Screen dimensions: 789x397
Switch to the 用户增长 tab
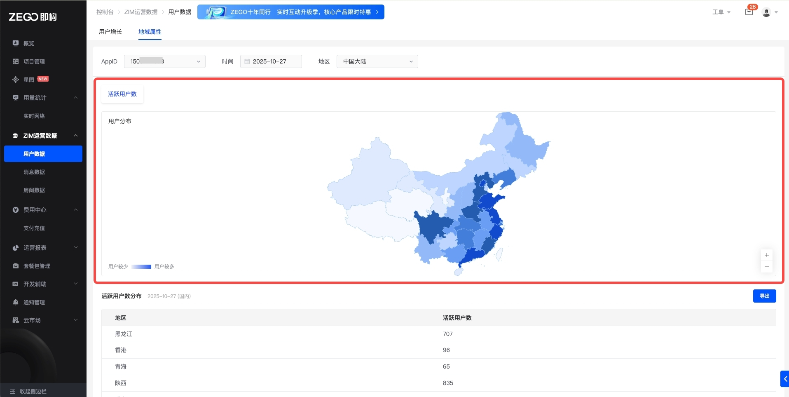pos(110,32)
